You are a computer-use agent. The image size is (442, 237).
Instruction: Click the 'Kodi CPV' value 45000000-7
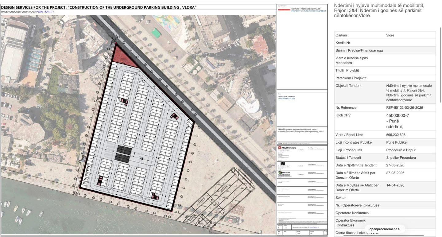pos(397,116)
